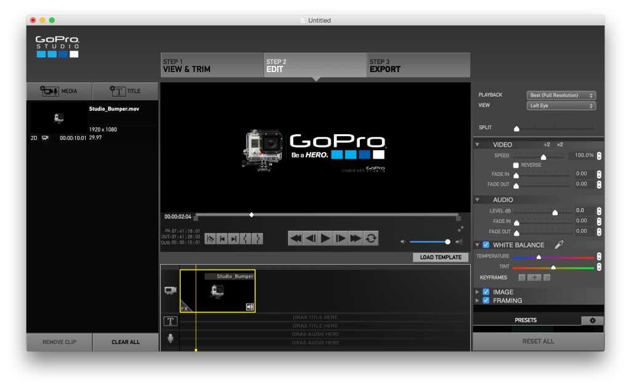This screenshot has width=631, height=389.
Task: Expand the Framing section
Action: click(478, 300)
